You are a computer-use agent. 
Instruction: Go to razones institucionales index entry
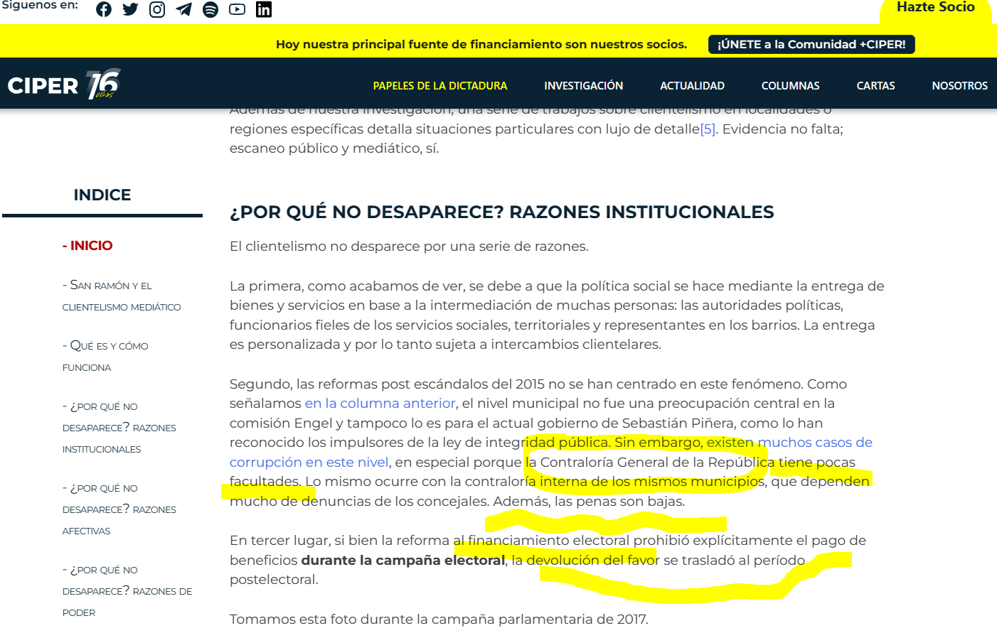tap(119, 427)
